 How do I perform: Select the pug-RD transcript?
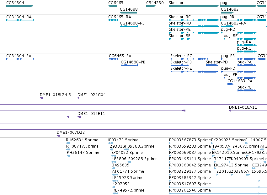(x=228, y=30)
